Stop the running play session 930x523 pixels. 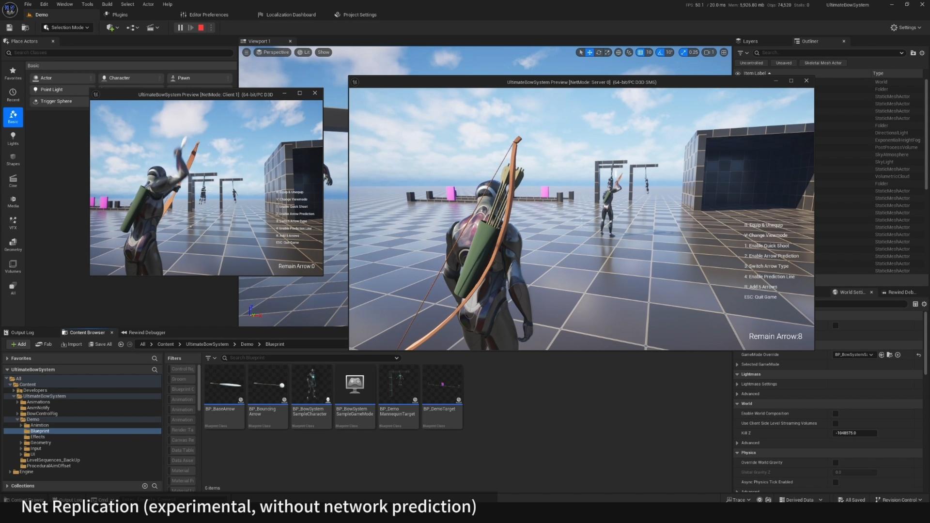click(201, 28)
